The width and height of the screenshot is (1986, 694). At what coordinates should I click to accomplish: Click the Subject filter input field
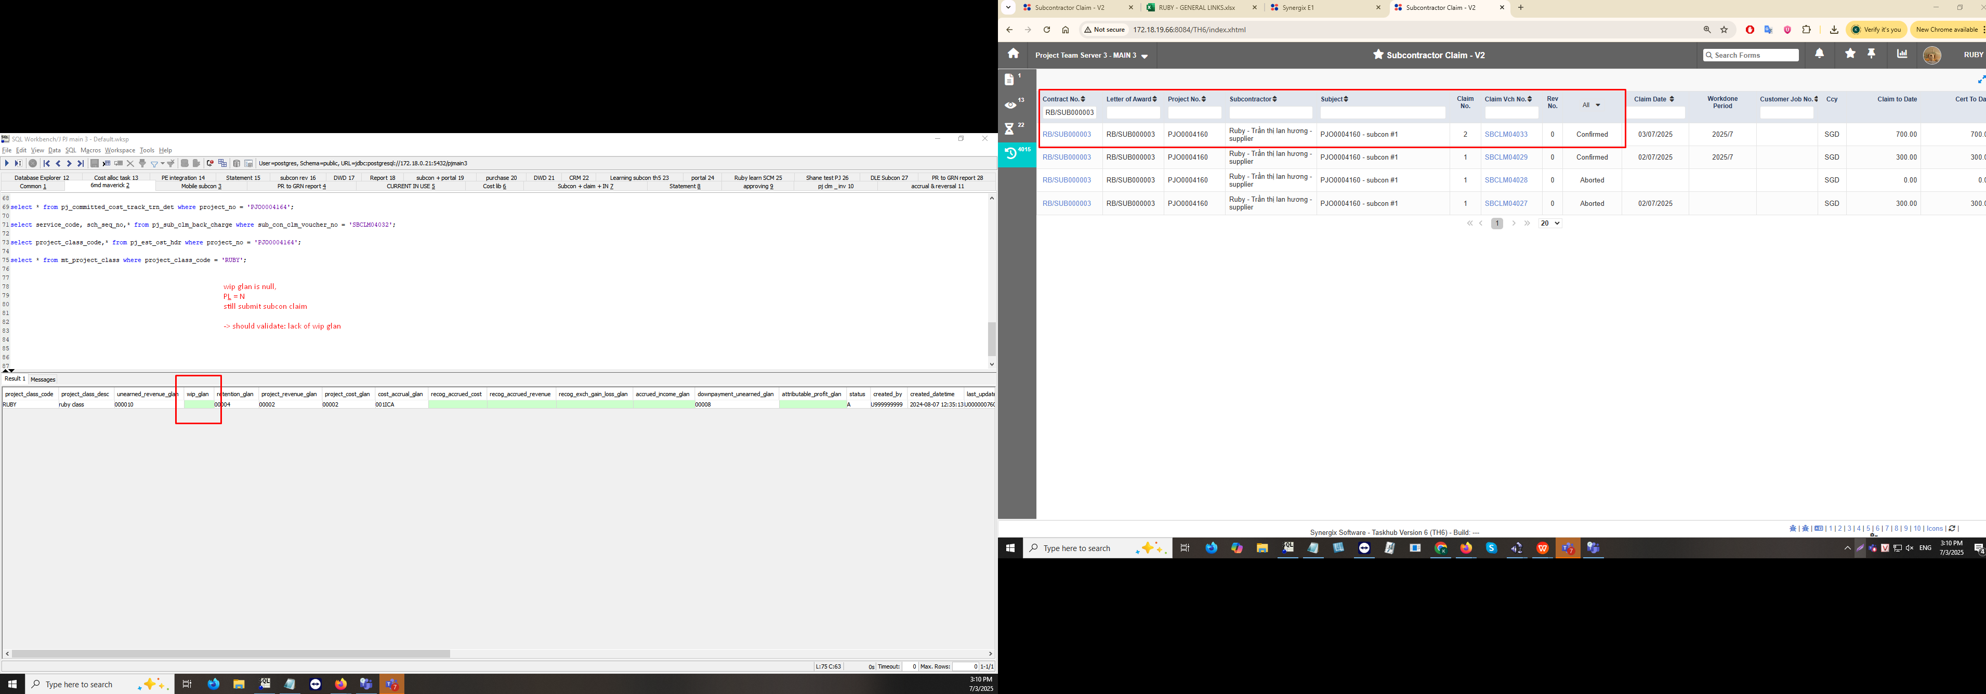(1383, 113)
